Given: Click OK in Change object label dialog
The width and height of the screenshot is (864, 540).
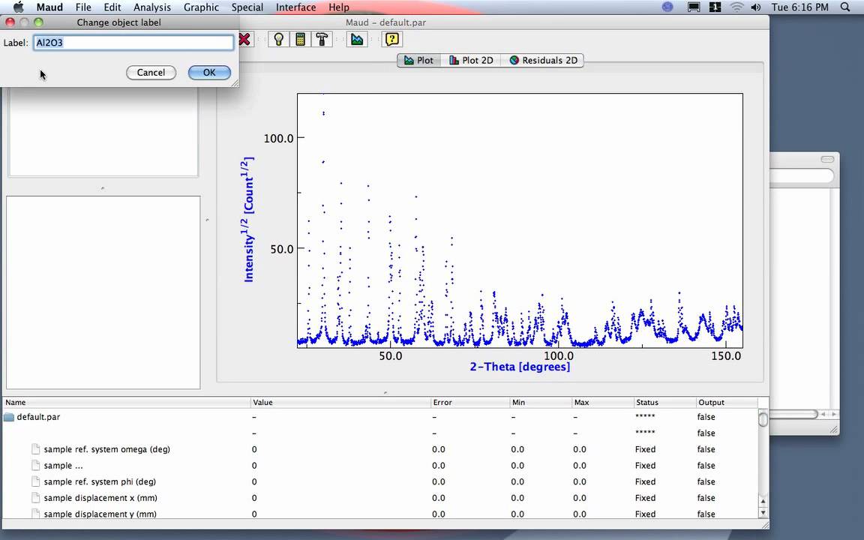Looking at the screenshot, I should click(209, 72).
